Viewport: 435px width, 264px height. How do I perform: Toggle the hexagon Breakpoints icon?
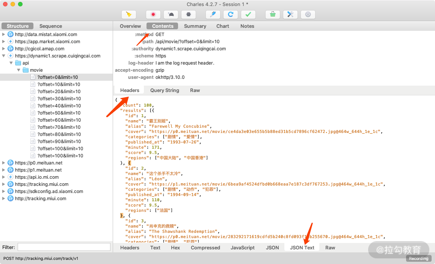coord(188,14)
